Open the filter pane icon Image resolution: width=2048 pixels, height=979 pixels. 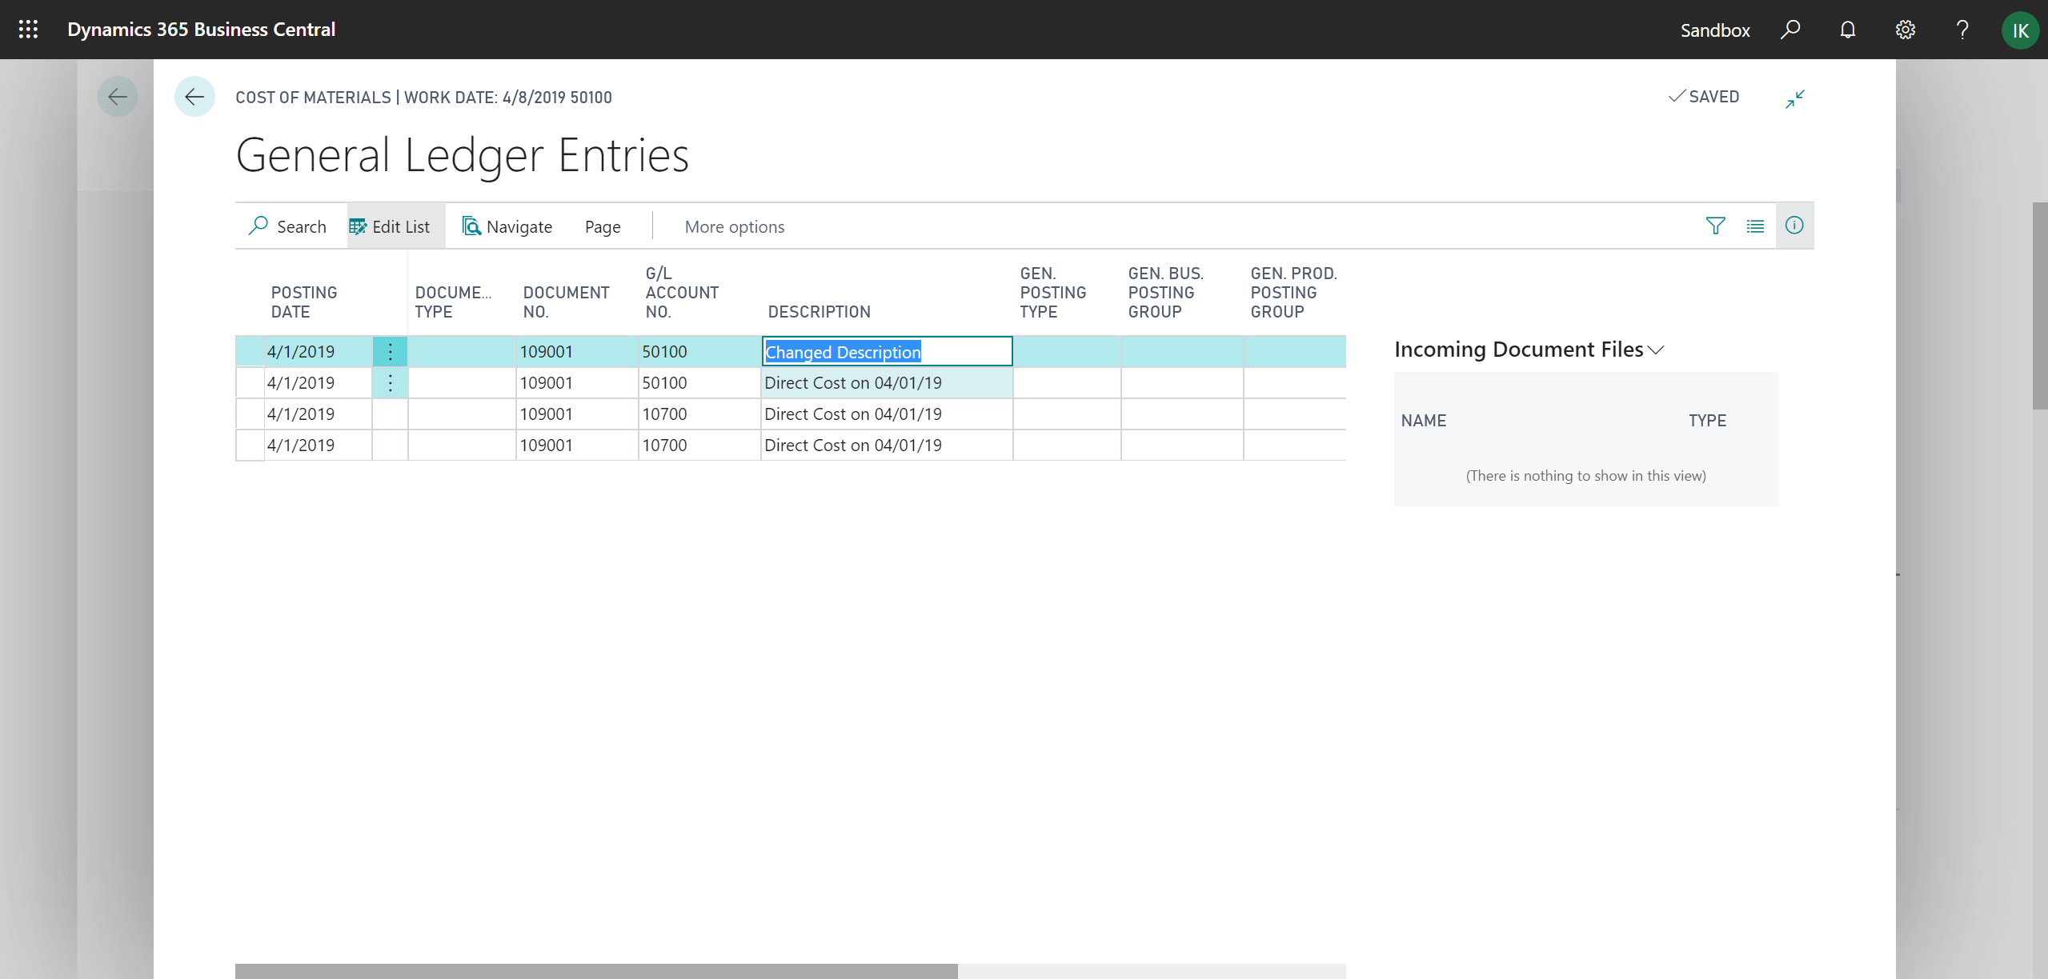pyautogui.click(x=1715, y=226)
